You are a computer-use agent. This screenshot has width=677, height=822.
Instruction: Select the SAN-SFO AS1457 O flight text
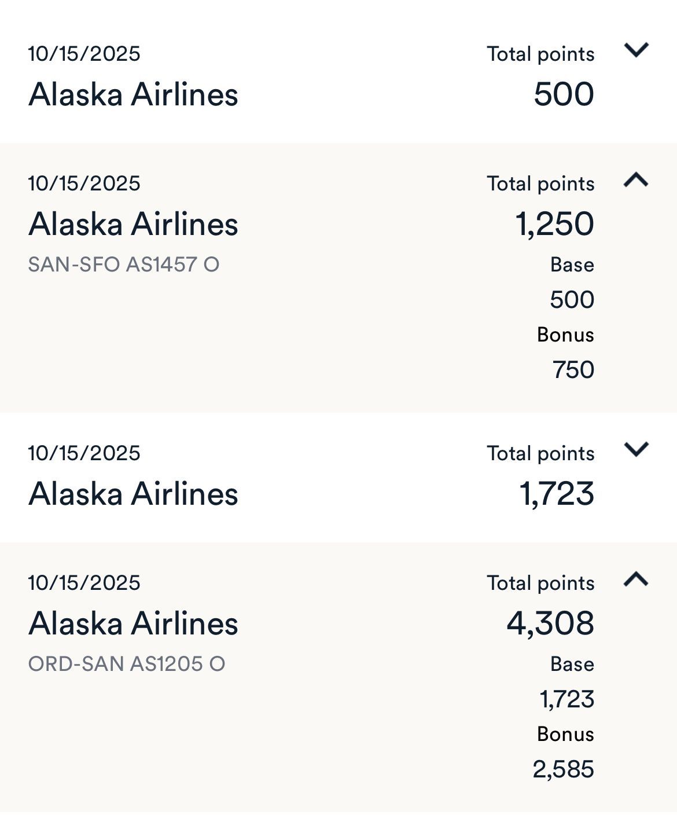click(x=124, y=265)
